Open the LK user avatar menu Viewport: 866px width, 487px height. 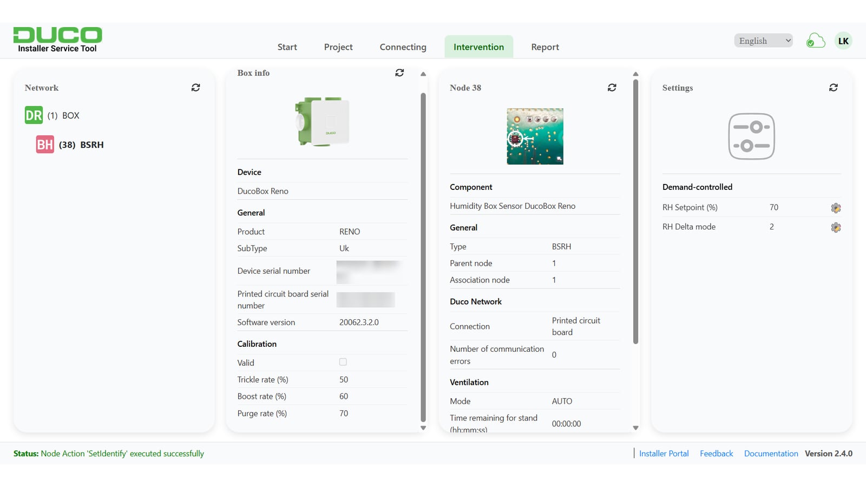click(x=843, y=41)
